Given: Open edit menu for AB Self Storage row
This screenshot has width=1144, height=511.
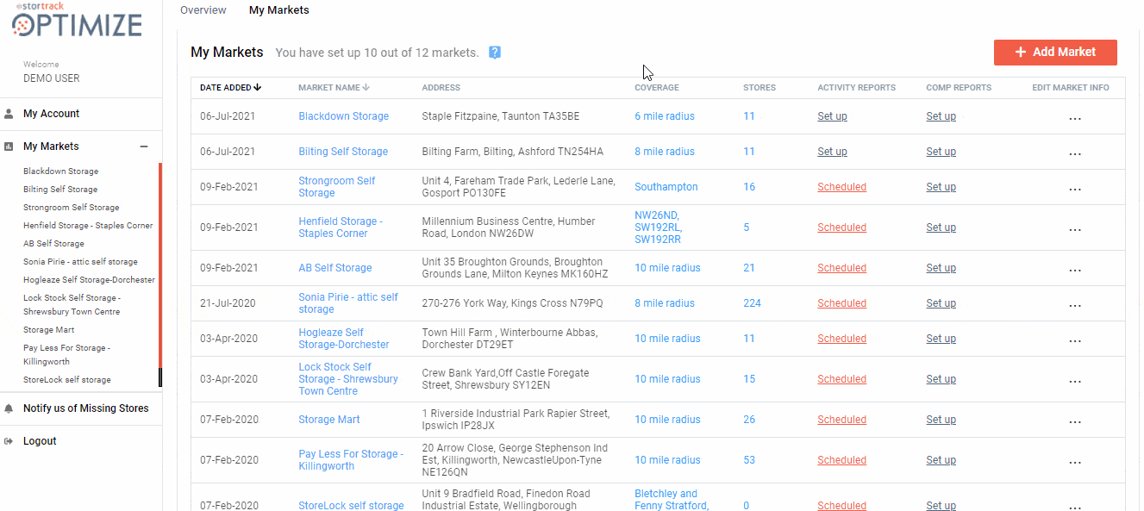Looking at the screenshot, I should tap(1075, 271).
